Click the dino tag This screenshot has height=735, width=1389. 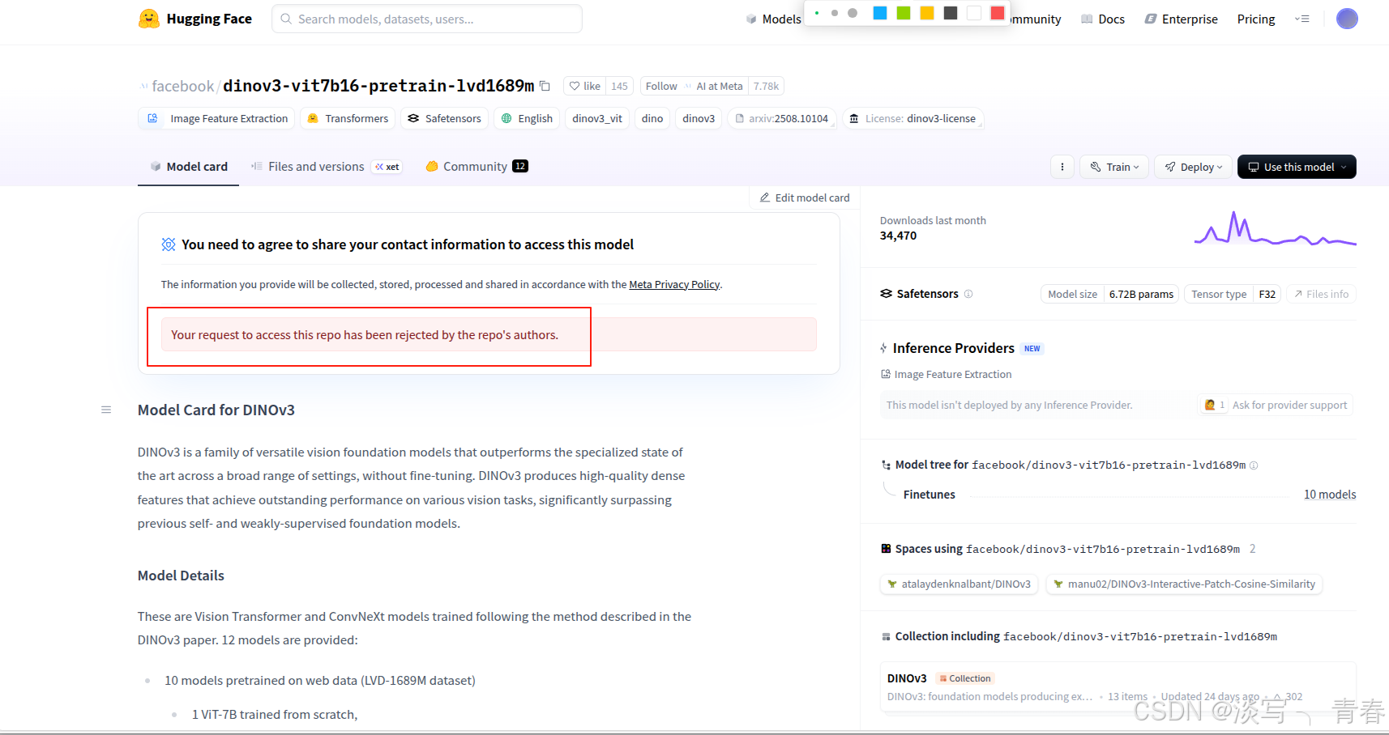pyautogui.click(x=652, y=118)
